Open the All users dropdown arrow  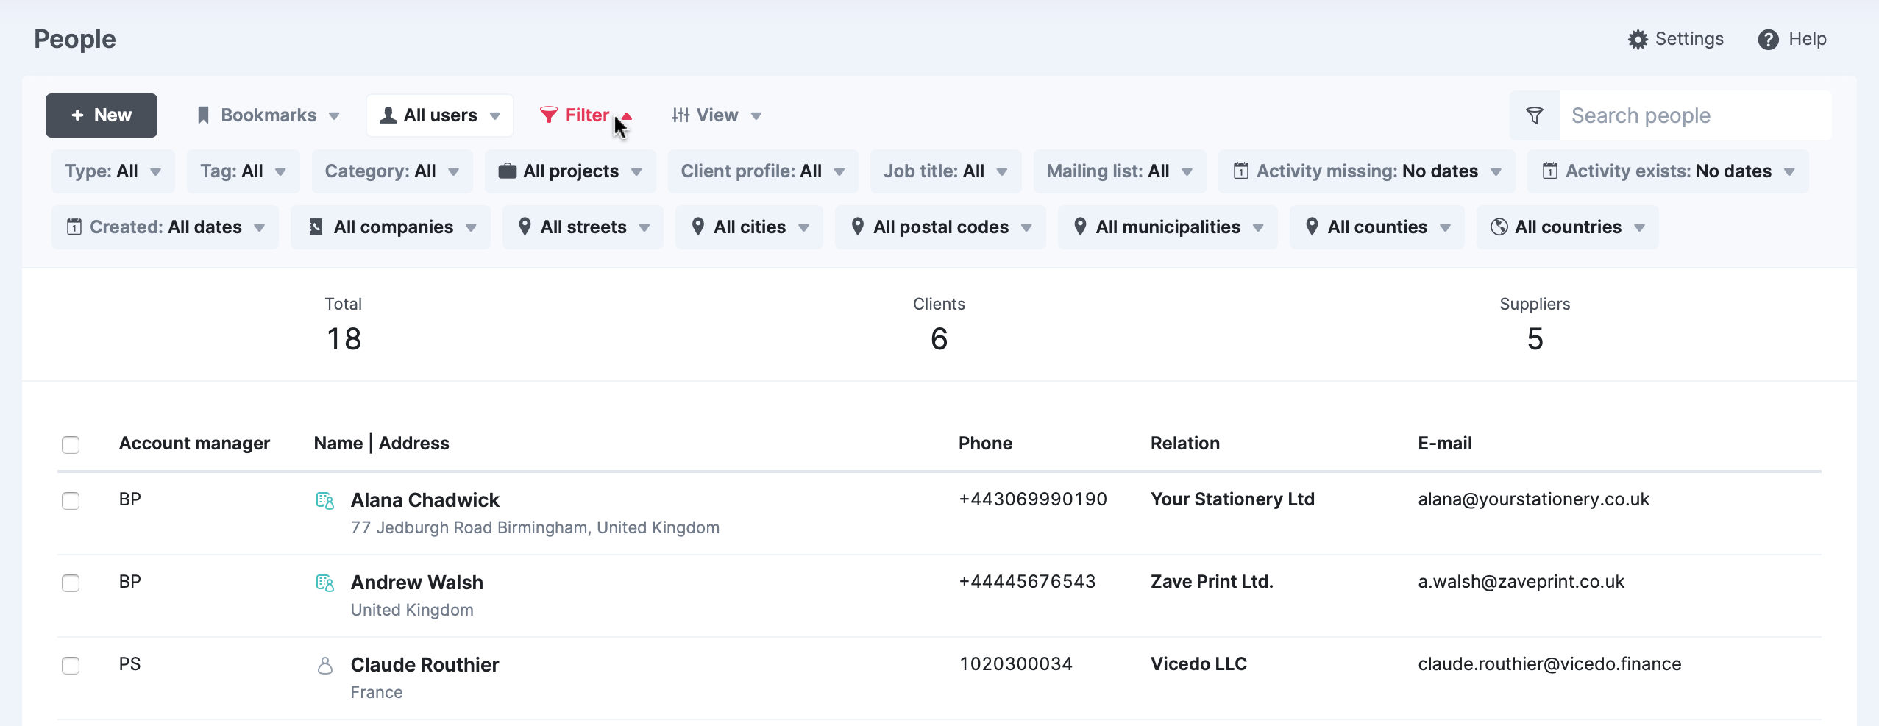click(x=495, y=116)
